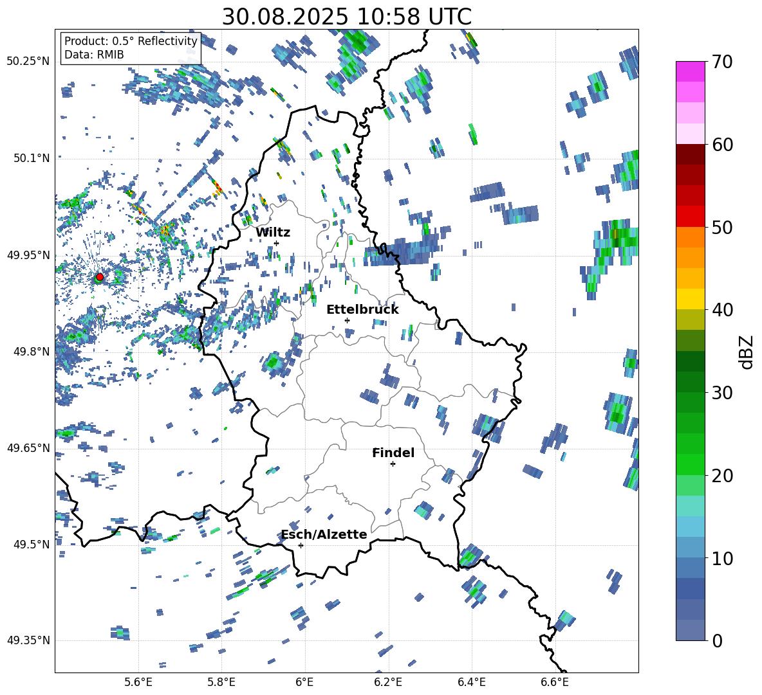Click the Data: RMIB text

pyautogui.click(x=94, y=55)
